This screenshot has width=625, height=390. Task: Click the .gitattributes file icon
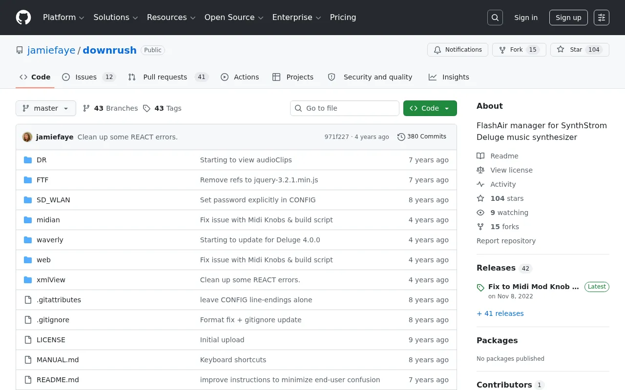[x=28, y=300]
